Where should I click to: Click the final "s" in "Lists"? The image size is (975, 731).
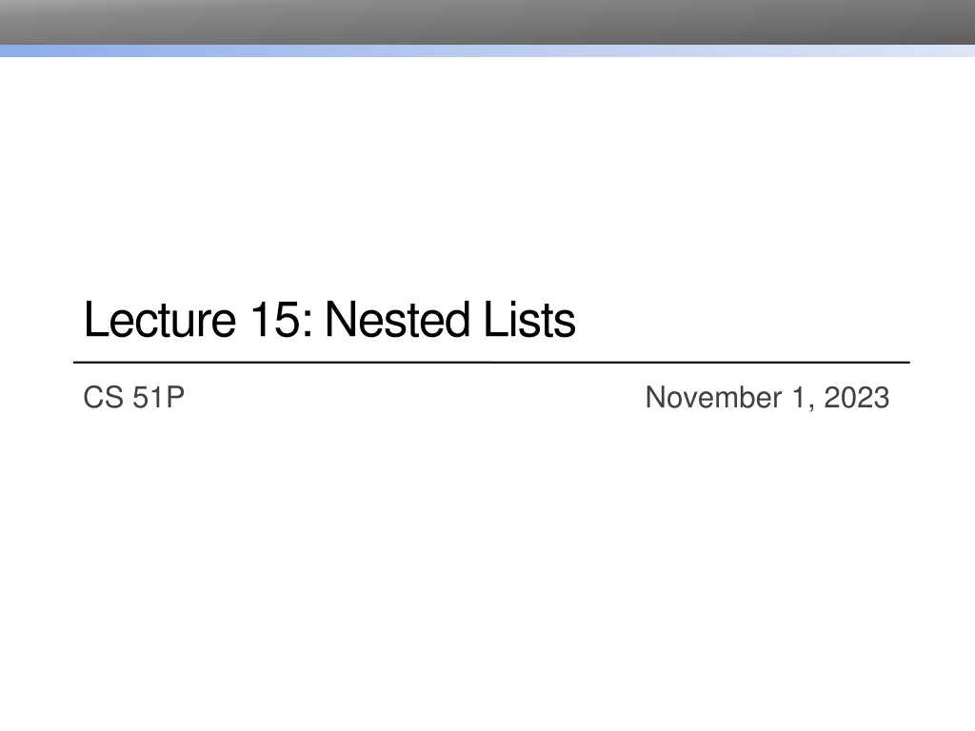click(x=567, y=325)
